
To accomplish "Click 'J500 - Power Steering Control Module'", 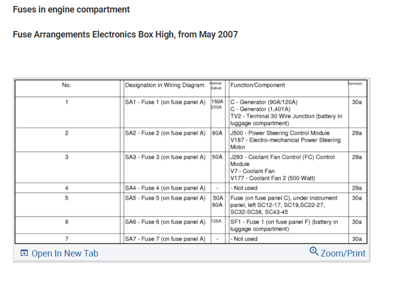I will 280,133.
